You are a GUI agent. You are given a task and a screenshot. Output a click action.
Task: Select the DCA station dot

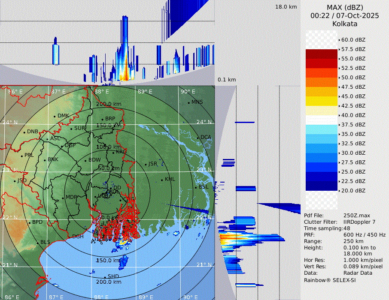coord(198,138)
